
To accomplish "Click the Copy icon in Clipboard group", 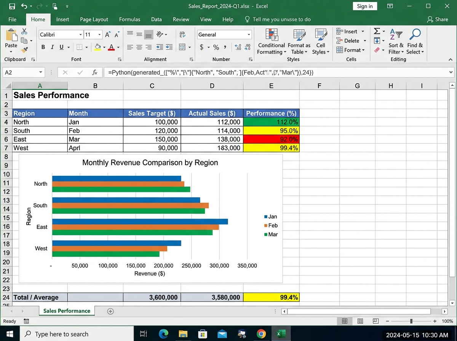I will [x=24, y=41].
